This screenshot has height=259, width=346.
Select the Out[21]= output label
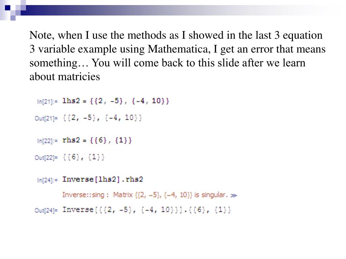point(46,118)
